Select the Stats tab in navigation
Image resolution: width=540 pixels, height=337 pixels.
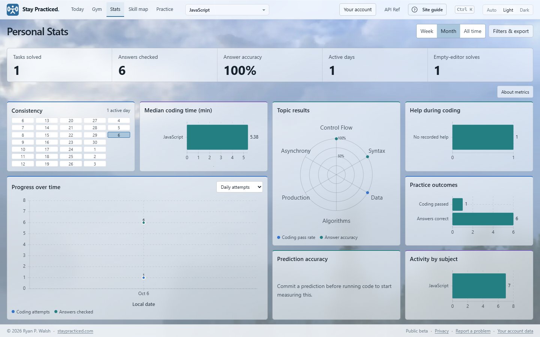[x=115, y=9]
